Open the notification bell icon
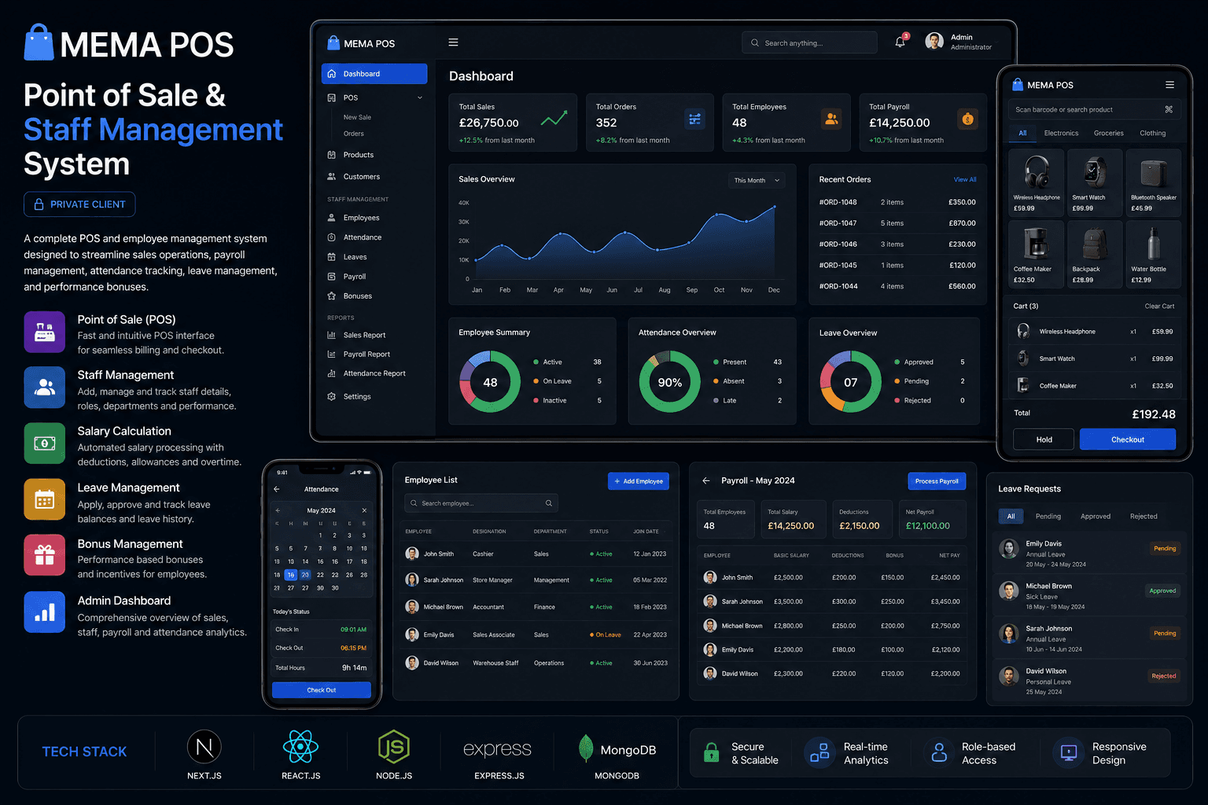1208x805 pixels. coord(900,42)
